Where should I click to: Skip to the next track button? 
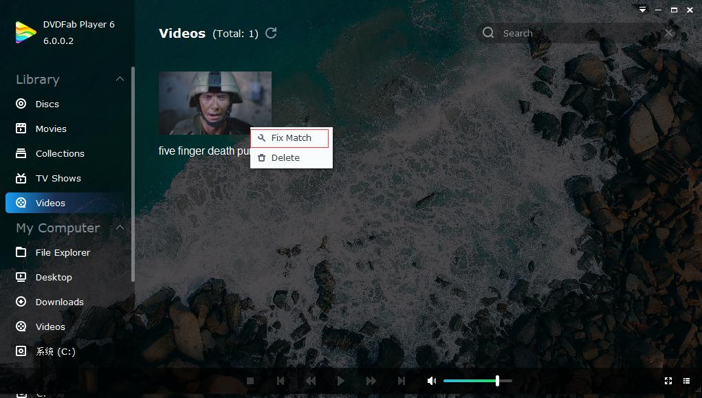tap(402, 381)
